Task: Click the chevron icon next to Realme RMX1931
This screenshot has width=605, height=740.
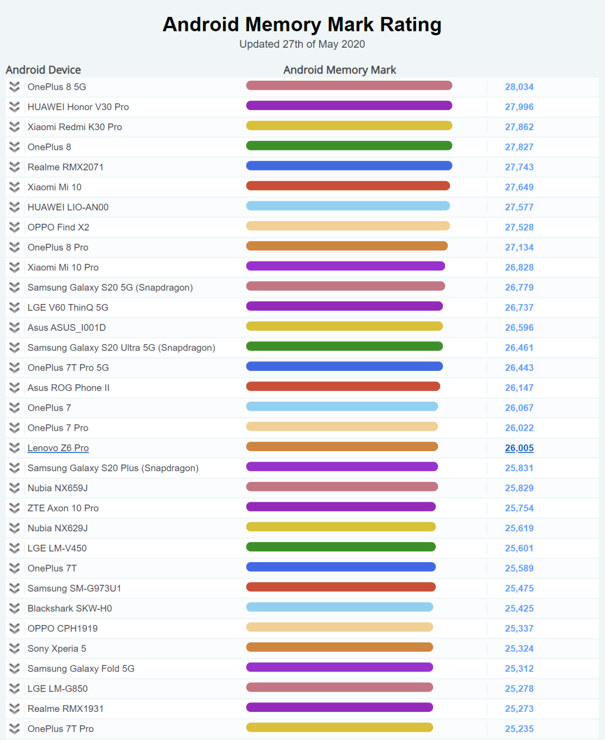Action: pos(15,709)
